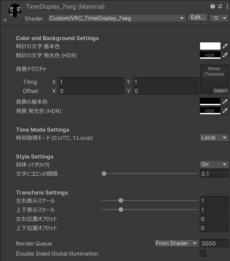Click the eyedropper for 背景の基本色

coord(225,102)
